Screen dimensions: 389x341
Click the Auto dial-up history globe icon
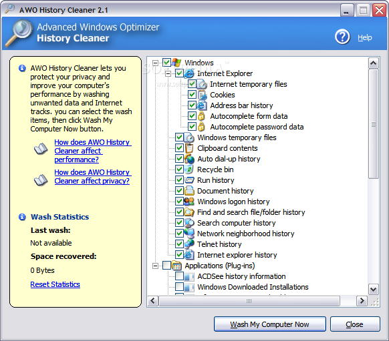click(x=189, y=159)
